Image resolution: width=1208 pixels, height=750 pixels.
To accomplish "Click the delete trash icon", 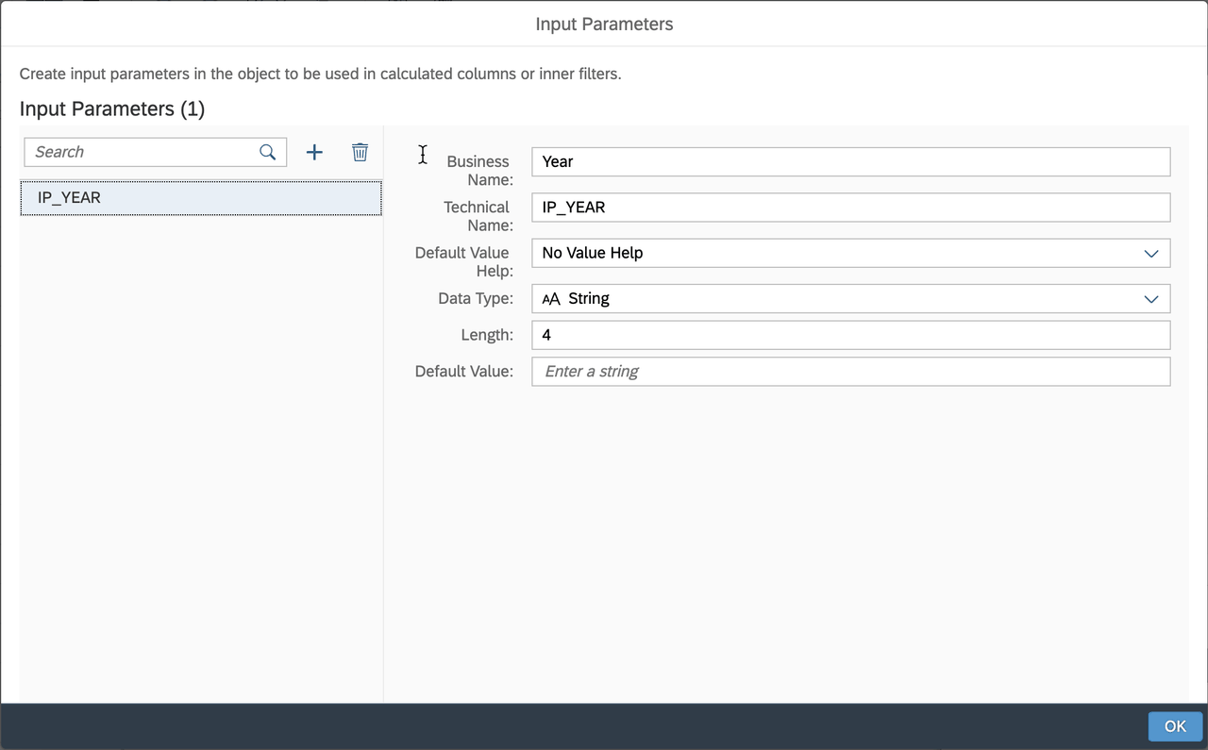I will tap(360, 152).
